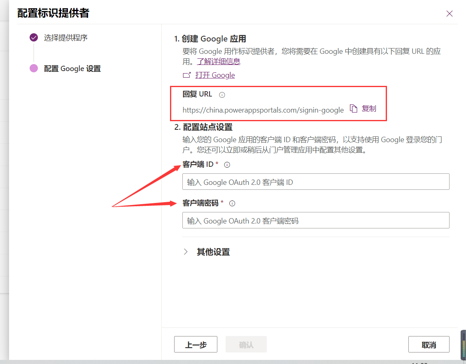Open the 打开 Google link
466x364 pixels.
pyautogui.click(x=215, y=75)
